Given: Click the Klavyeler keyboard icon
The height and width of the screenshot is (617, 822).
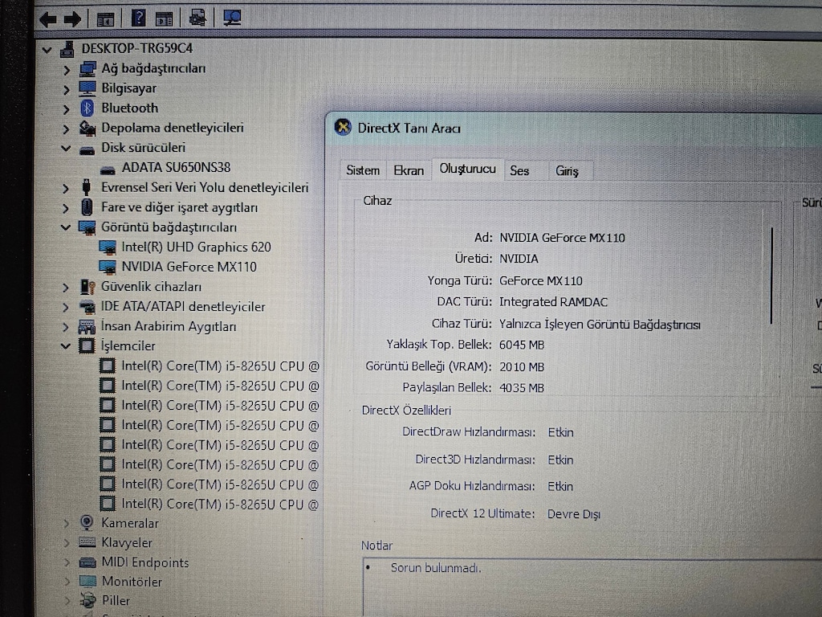Looking at the screenshot, I should [x=87, y=542].
